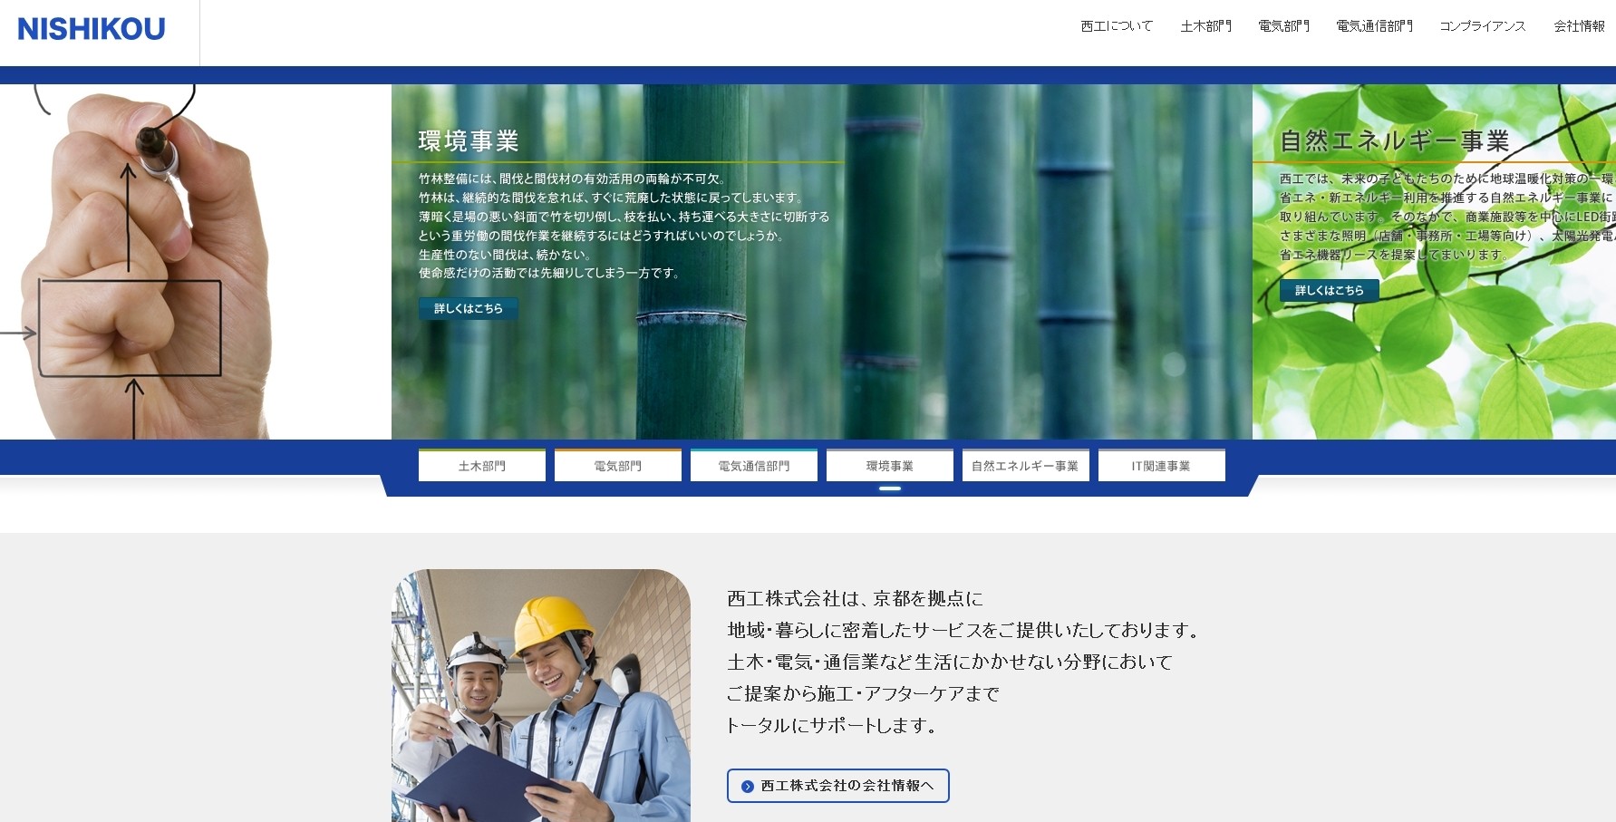This screenshot has height=822, width=1616.
Task: Select the 電気通信部門 slider tab
Action: click(x=754, y=466)
